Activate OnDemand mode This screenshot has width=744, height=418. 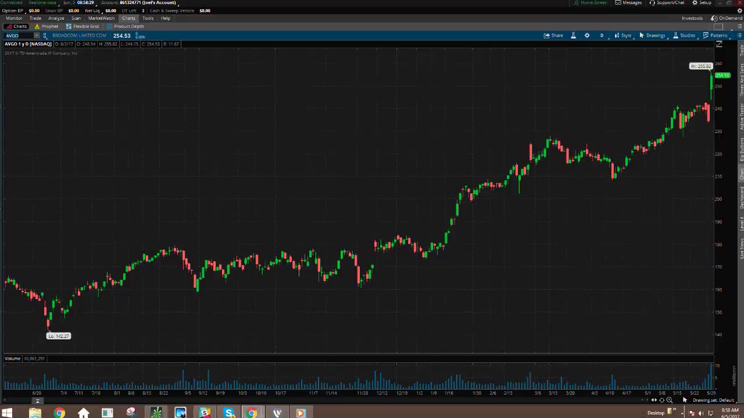pyautogui.click(x=727, y=18)
